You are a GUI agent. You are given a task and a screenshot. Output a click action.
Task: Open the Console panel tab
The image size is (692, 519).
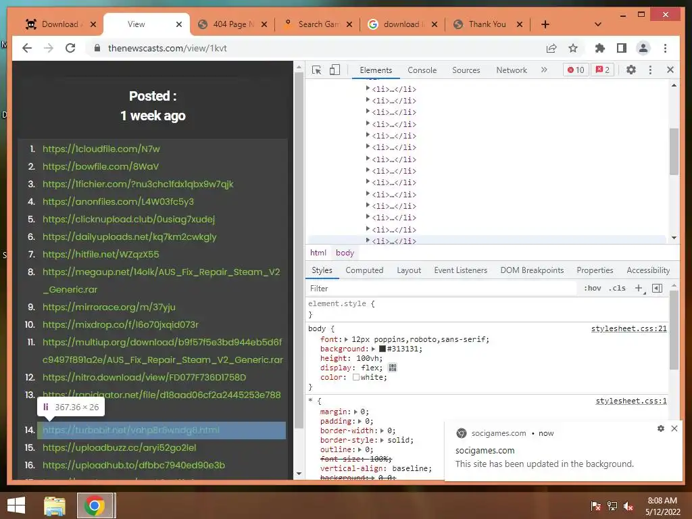tap(422, 70)
